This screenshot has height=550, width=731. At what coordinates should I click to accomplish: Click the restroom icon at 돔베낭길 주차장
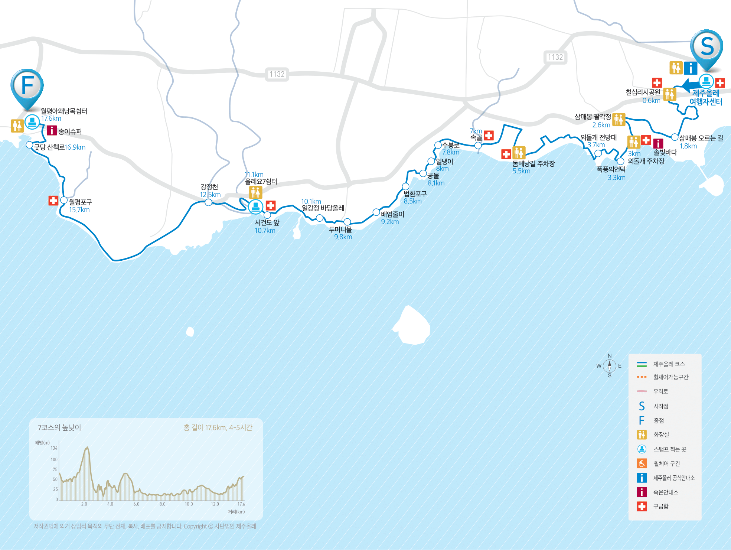pyautogui.click(x=519, y=152)
